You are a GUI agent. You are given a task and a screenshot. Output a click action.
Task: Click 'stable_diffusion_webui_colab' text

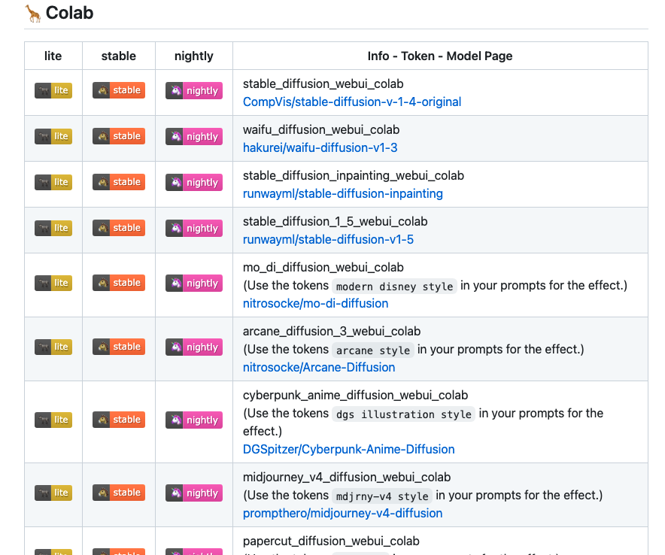pyautogui.click(x=323, y=84)
